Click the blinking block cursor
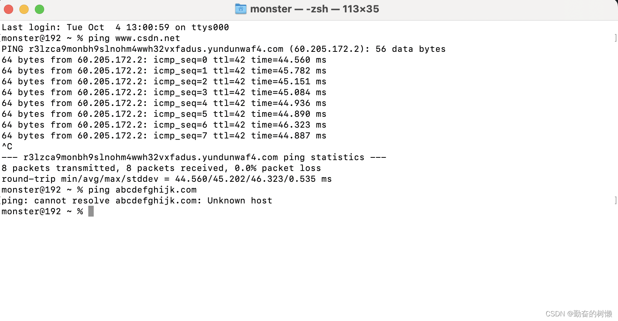This screenshot has width=618, height=321. [91, 211]
